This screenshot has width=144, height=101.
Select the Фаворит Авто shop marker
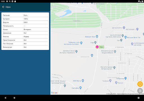pyautogui.click(x=97, y=36)
